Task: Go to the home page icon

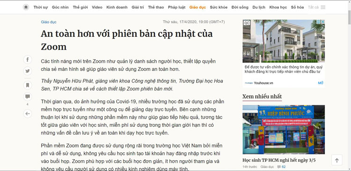Action: coord(26,7)
